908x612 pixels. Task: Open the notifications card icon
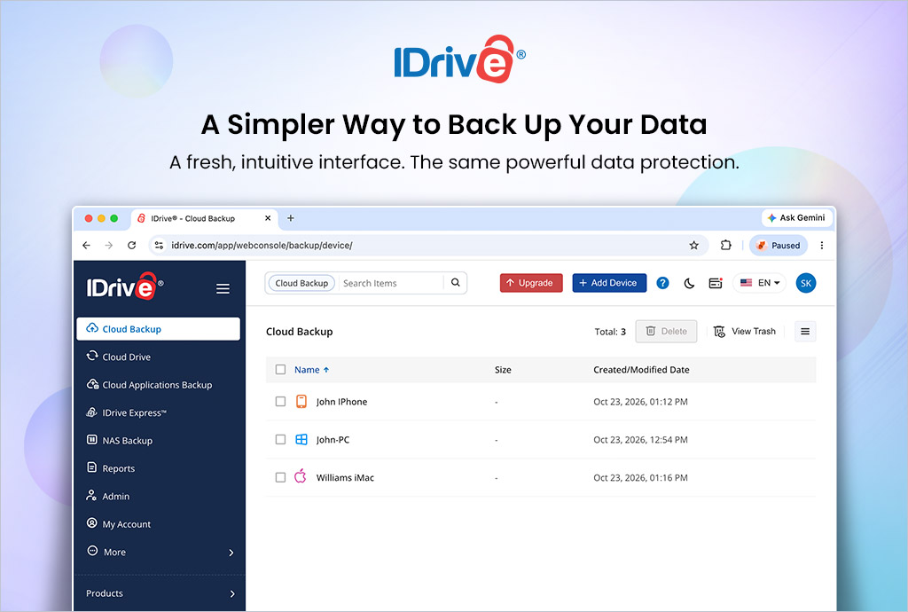[716, 283]
